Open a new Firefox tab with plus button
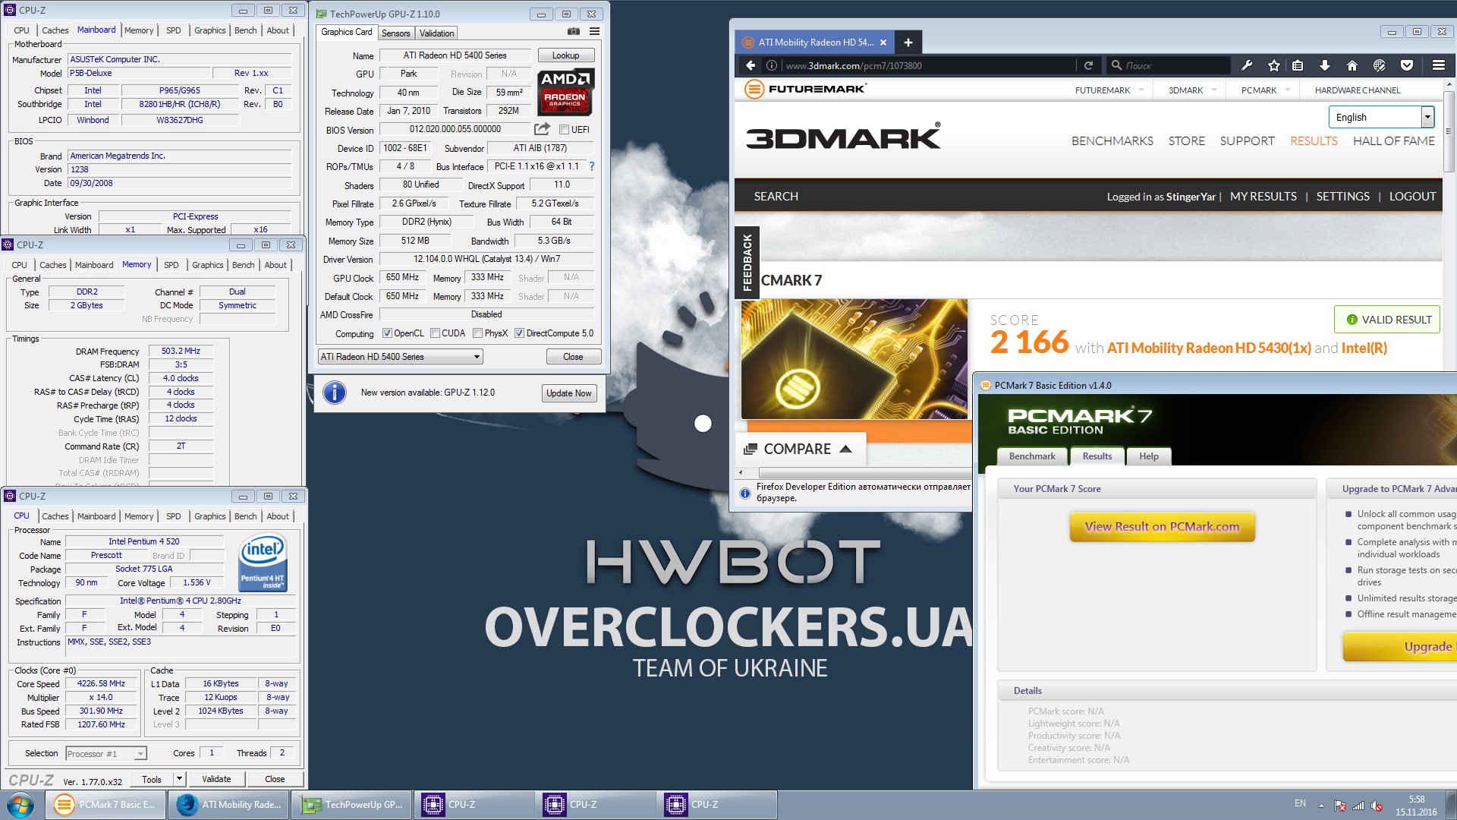This screenshot has width=1457, height=820. coord(908,43)
